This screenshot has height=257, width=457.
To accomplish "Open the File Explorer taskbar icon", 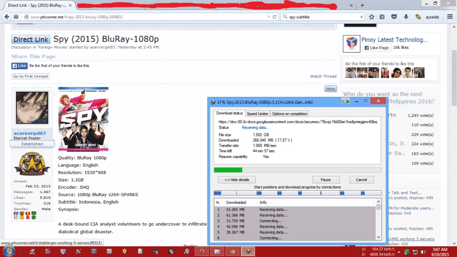I will (217, 251).
